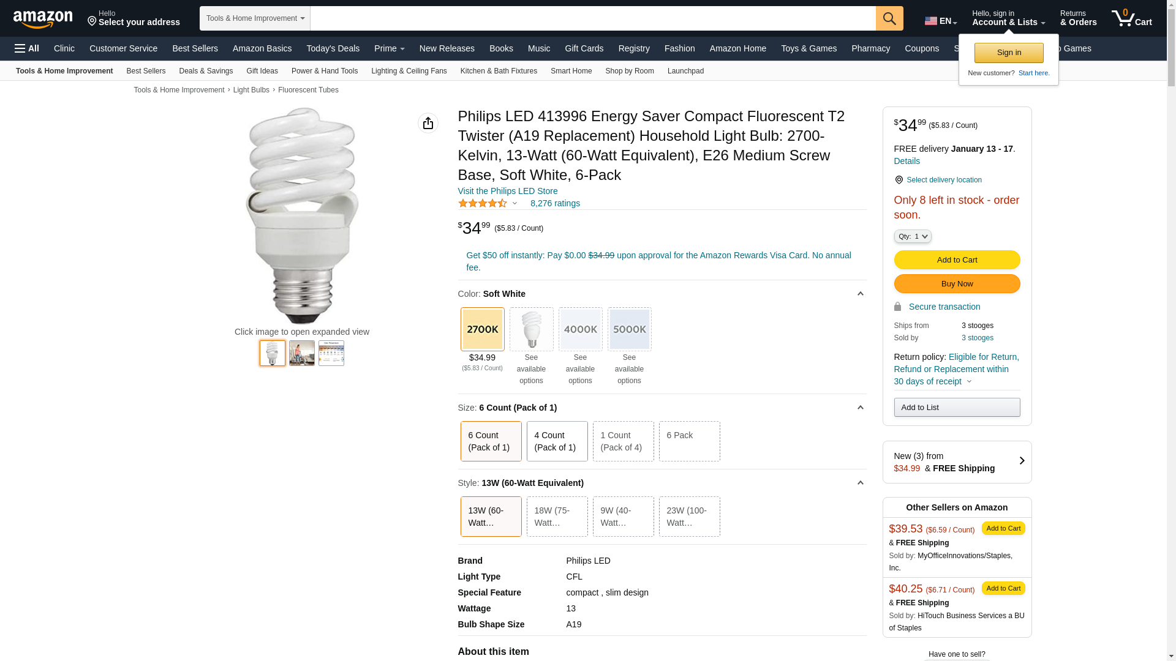Click the Amazon logo
The width and height of the screenshot is (1176, 661).
[43, 19]
